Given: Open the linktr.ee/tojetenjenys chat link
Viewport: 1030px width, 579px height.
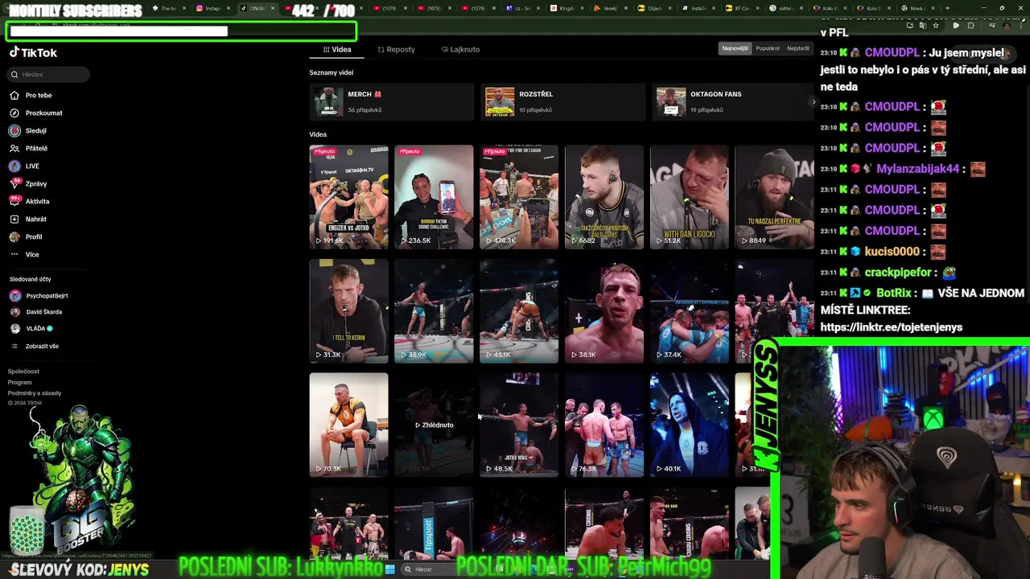Looking at the screenshot, I should 891,327.
